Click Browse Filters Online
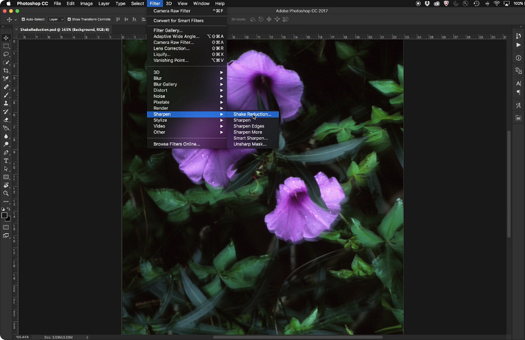 pos(187,145)
